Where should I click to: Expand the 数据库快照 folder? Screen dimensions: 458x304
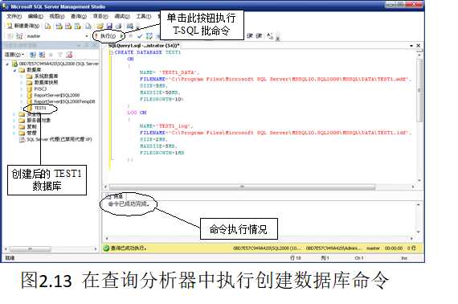(22, 82)
